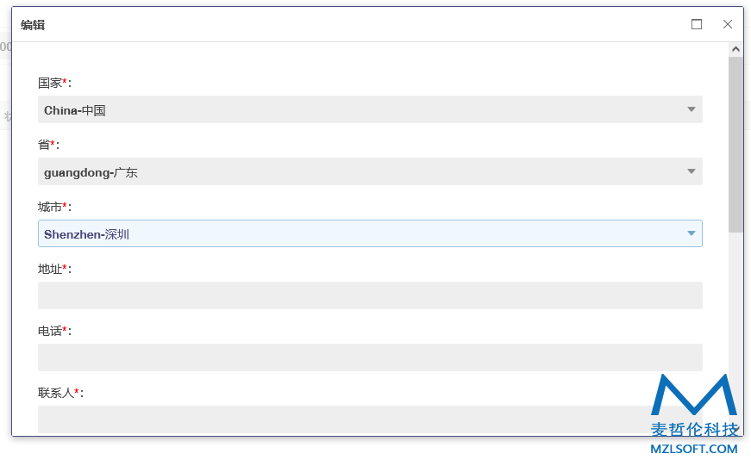Click the 国家 dropdown arrow

pyautogui.click(x=692, y=109)
